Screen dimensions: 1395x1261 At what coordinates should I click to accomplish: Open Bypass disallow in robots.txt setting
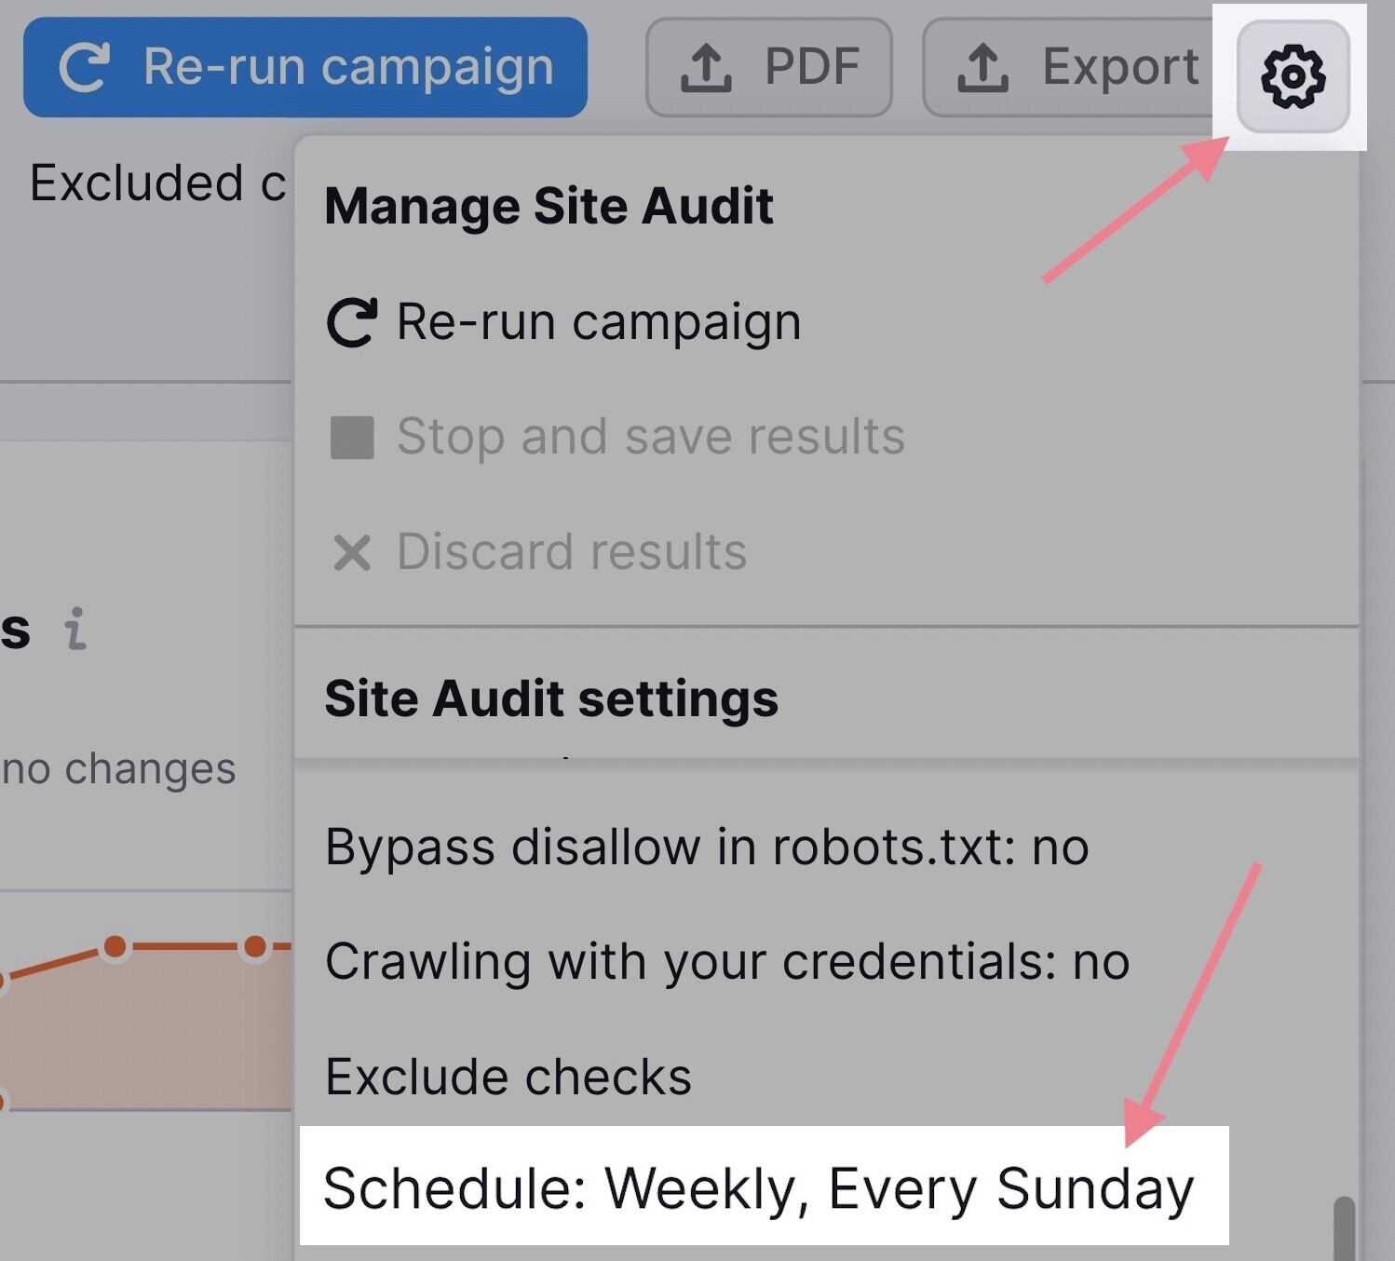point(706,847)
